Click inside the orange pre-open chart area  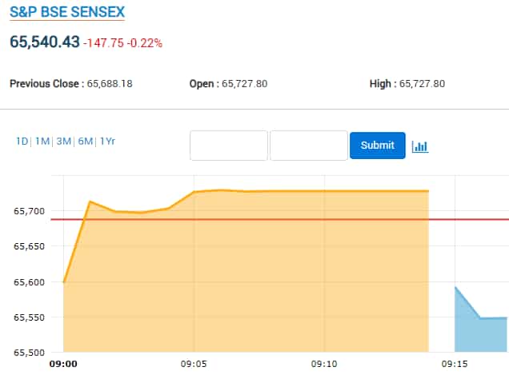[240, 280]
